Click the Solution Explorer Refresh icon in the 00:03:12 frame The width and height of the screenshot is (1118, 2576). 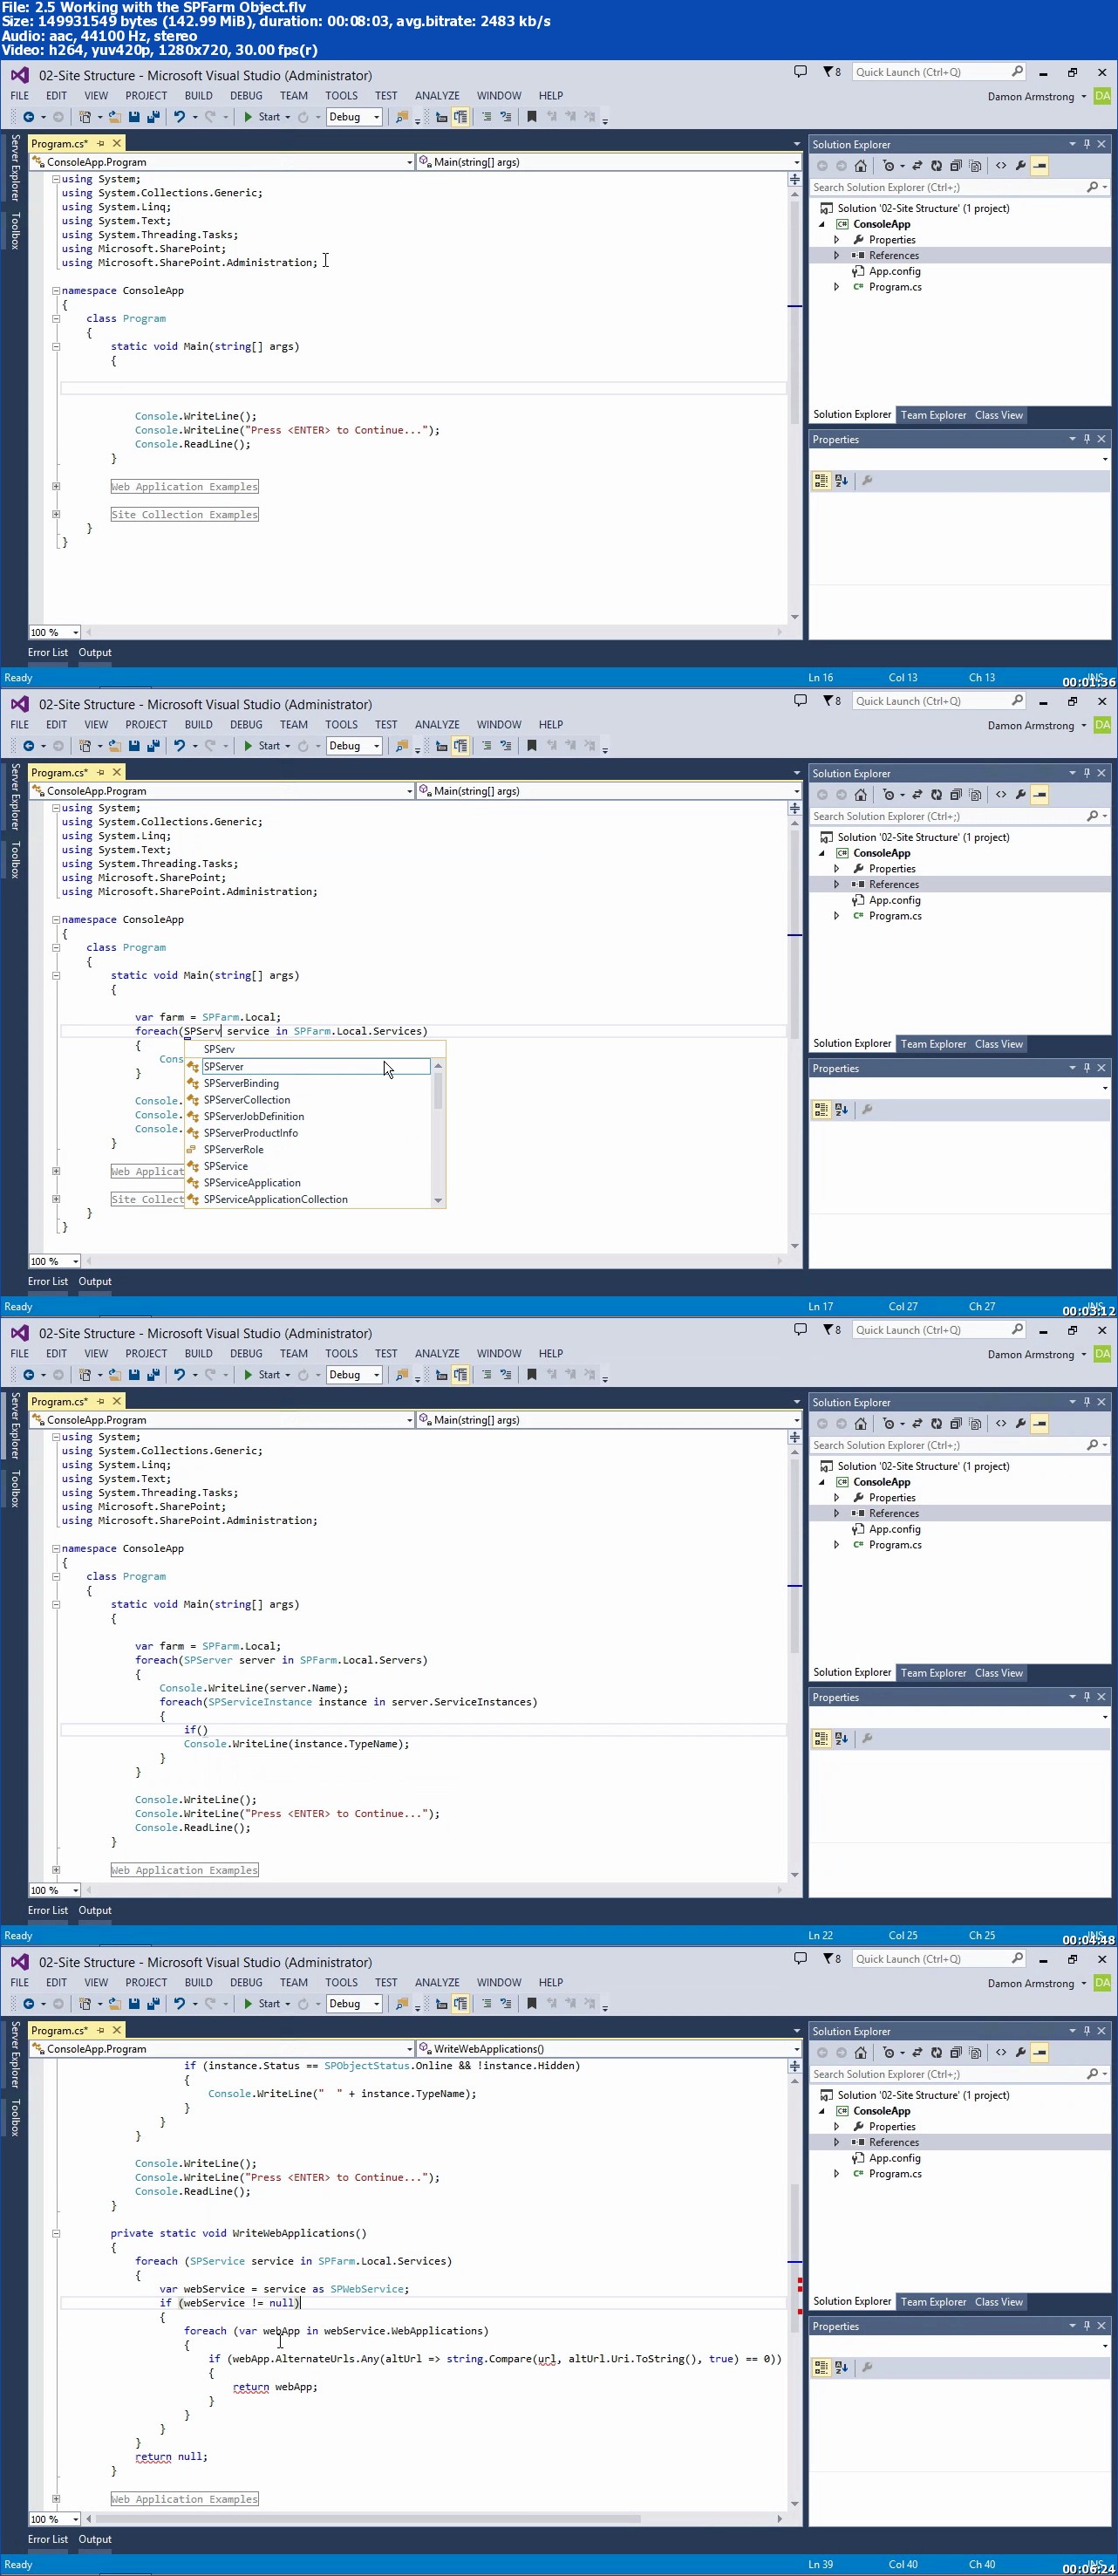pos(936,795)
